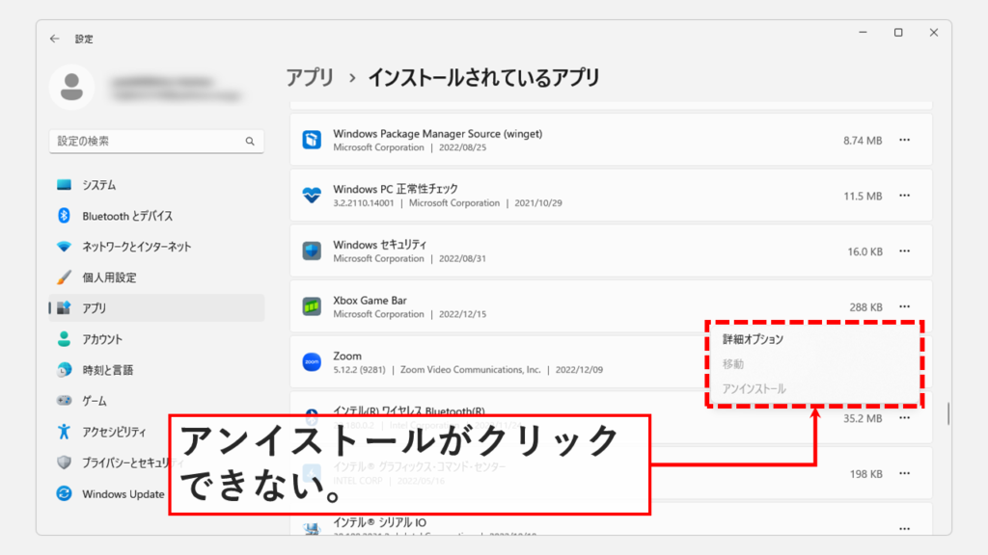Screen dimensions: 988x555
Task: Open 個人用設定 in the sidebar
Action: 156,277
